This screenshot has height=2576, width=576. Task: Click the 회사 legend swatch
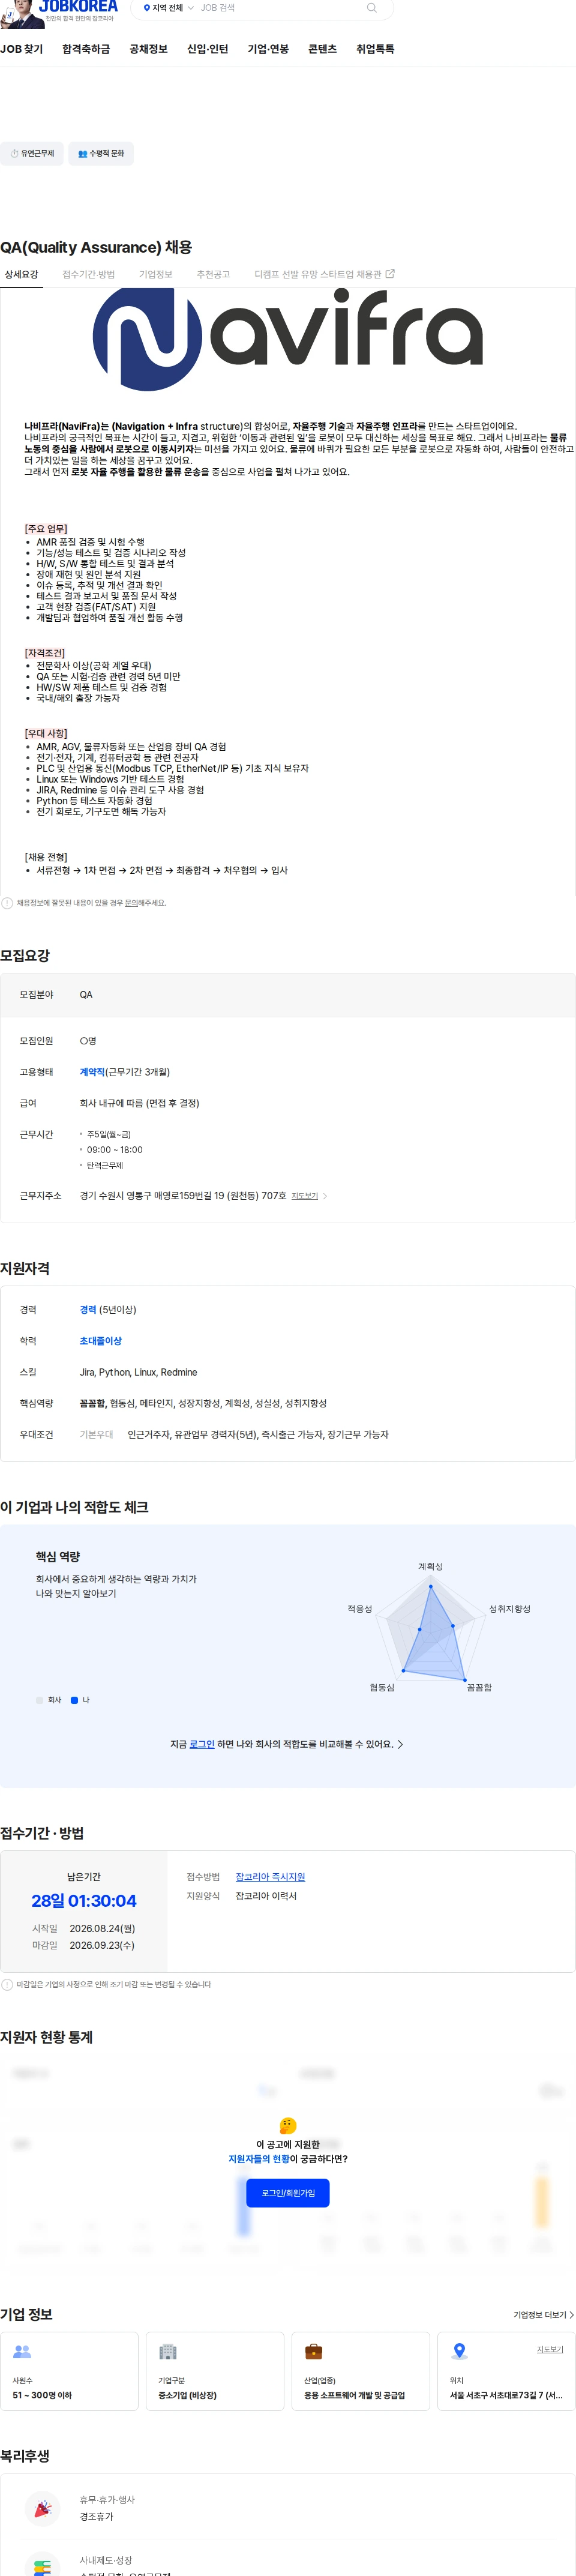click(39, 1700)
